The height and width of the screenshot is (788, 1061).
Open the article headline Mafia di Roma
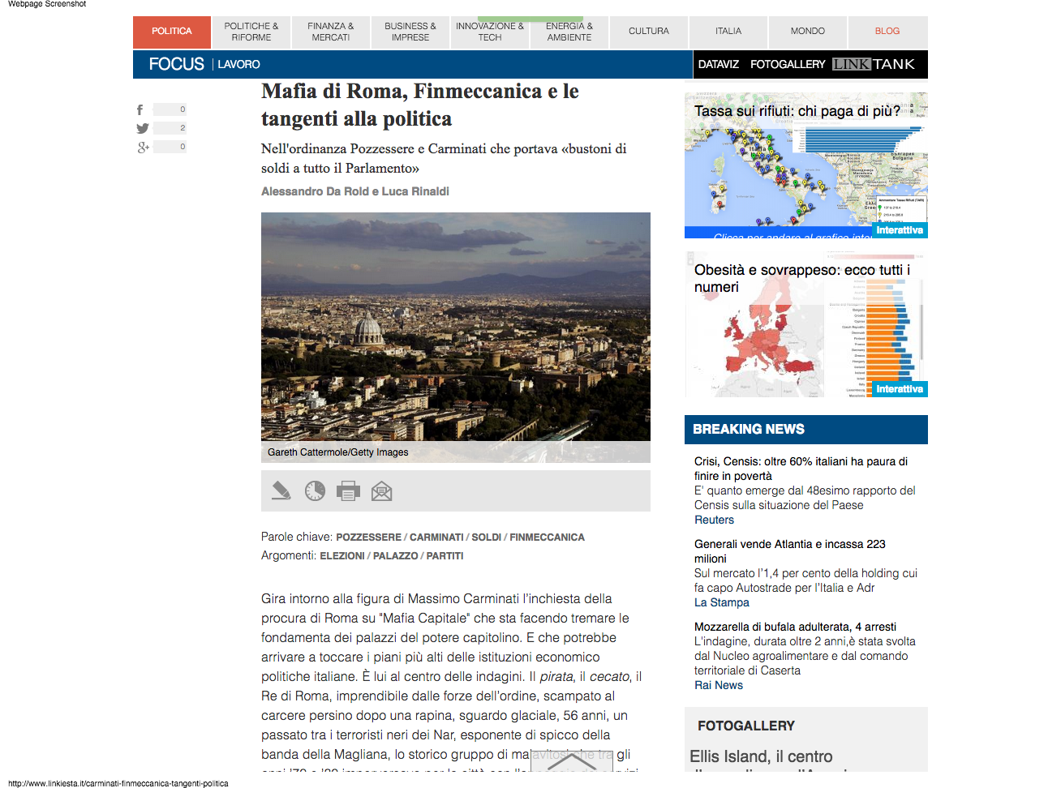420,105
